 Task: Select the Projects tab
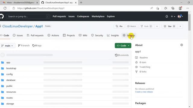click(69, 35)
